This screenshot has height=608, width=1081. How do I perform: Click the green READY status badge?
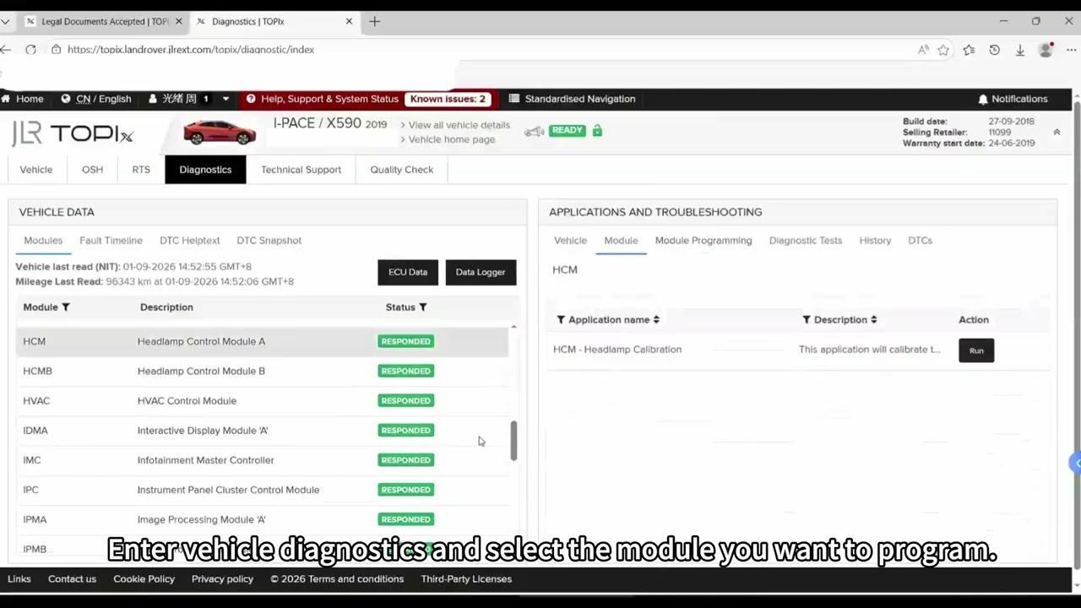(568, 130)
